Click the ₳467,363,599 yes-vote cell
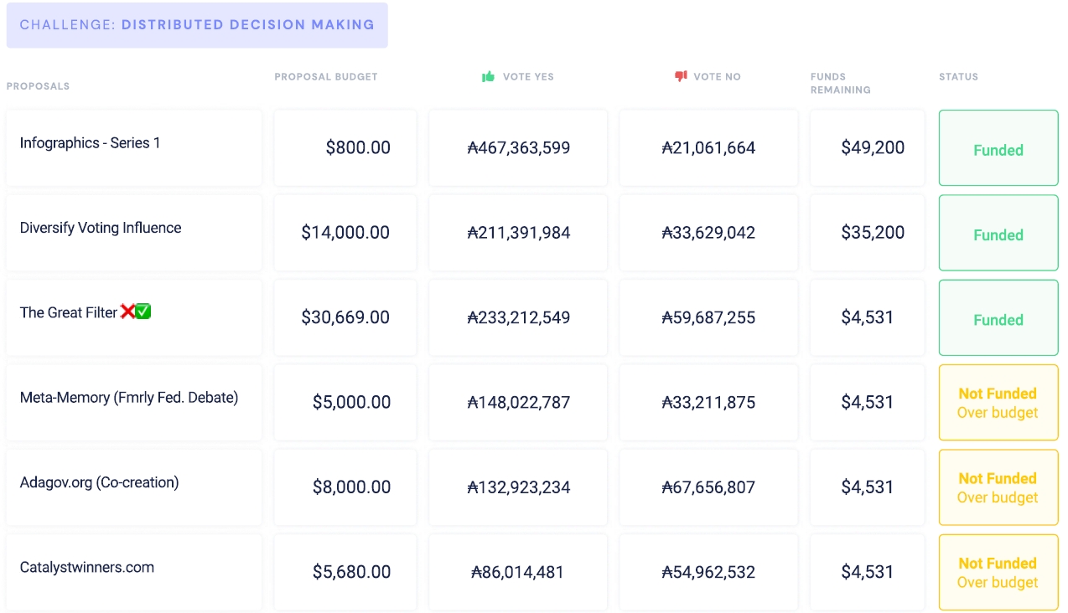This screenshot has height=613, width=1068. [518, 148]
